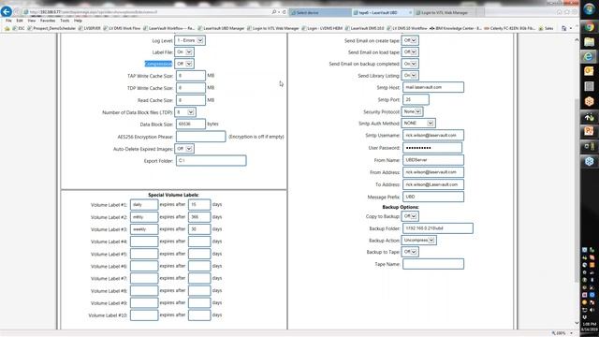This screenshot has height=337, width=599.
Task: Click the TAP Write Cache Size field
Action: tap(191, 76)
